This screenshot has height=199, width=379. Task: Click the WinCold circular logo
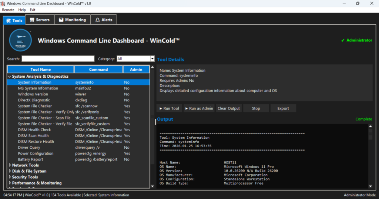[20, 40]
